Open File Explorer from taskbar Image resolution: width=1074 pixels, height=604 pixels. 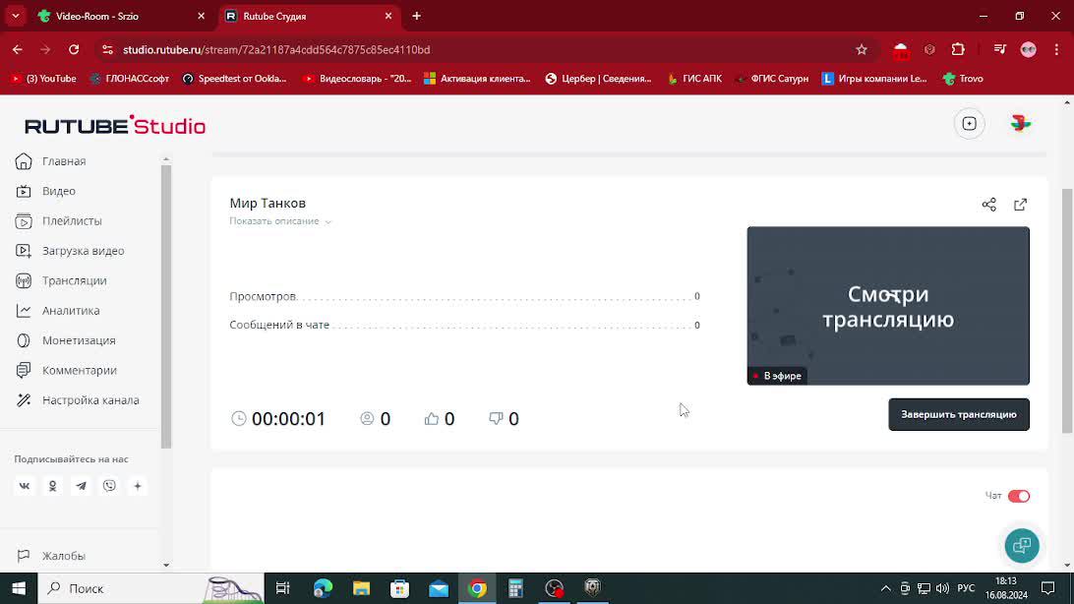pyautogui.click(x=362, y=588)
